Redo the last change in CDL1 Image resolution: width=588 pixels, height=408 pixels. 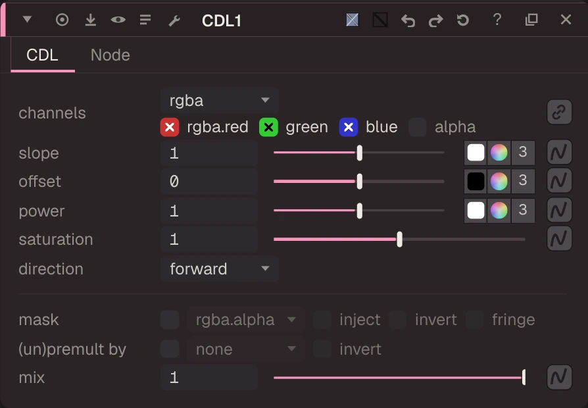pyautogui.click(x=436, y=20)
